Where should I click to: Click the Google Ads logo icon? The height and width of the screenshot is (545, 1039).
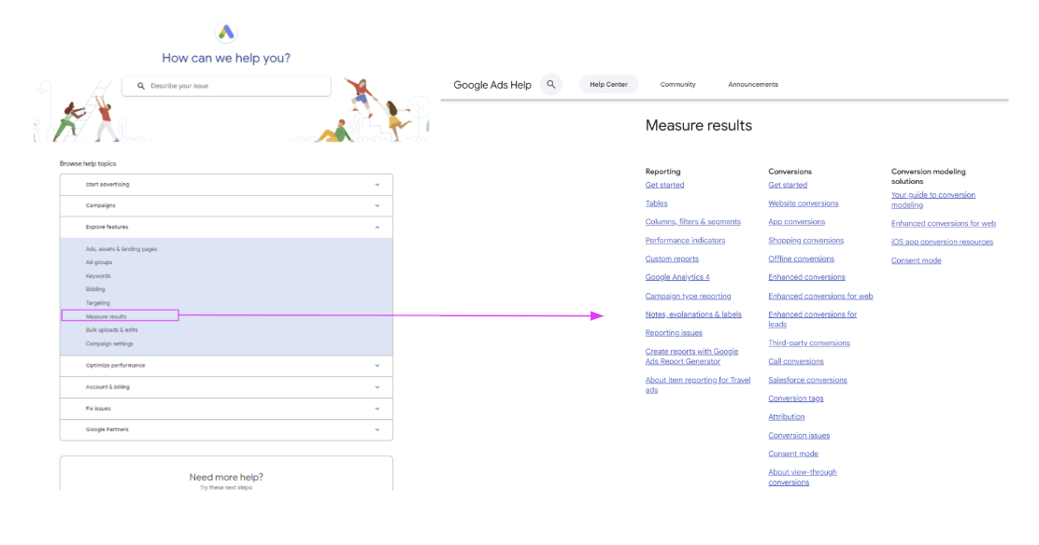tap(226, 32)
